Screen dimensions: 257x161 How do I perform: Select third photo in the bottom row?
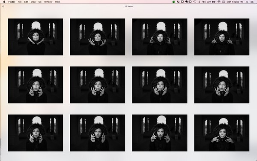tap(160, 133)
